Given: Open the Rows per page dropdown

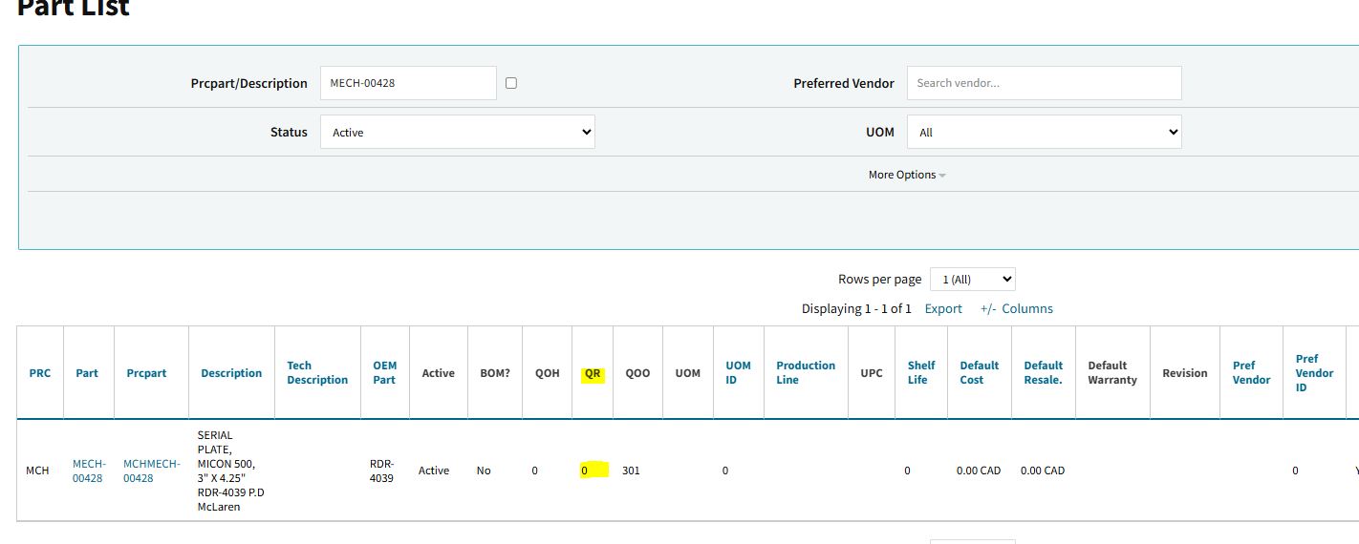Looking at the screenshot, I should coord(972,280).
